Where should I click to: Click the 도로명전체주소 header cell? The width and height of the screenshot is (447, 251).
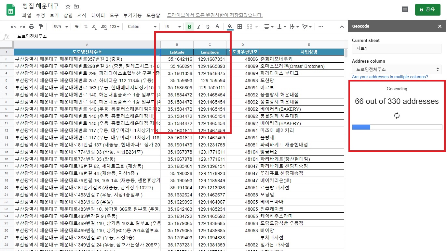87,52
